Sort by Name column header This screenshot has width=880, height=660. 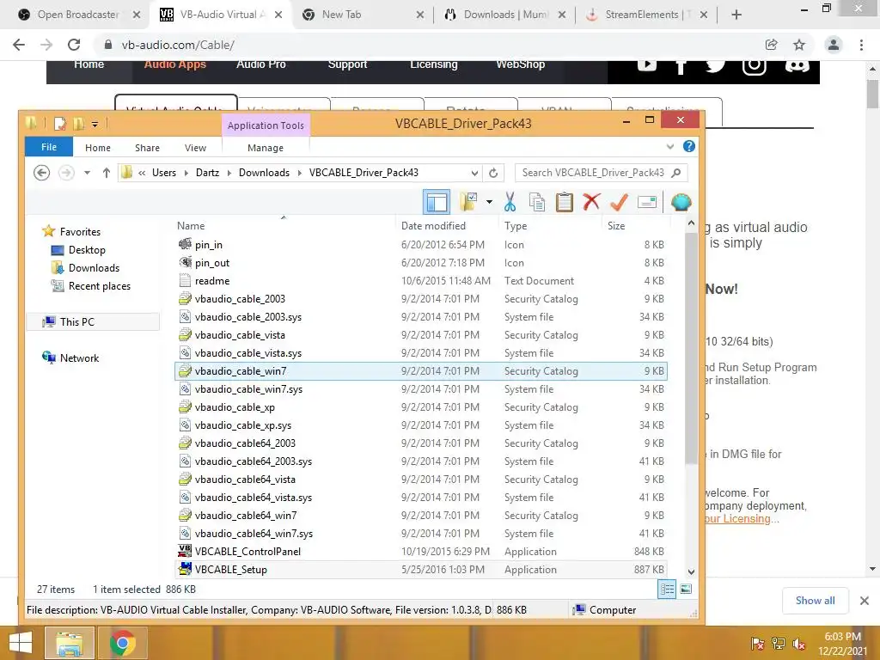coord(191,226)
